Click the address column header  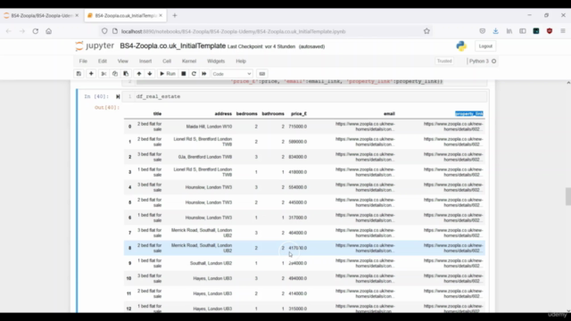[x=223, y=114]
